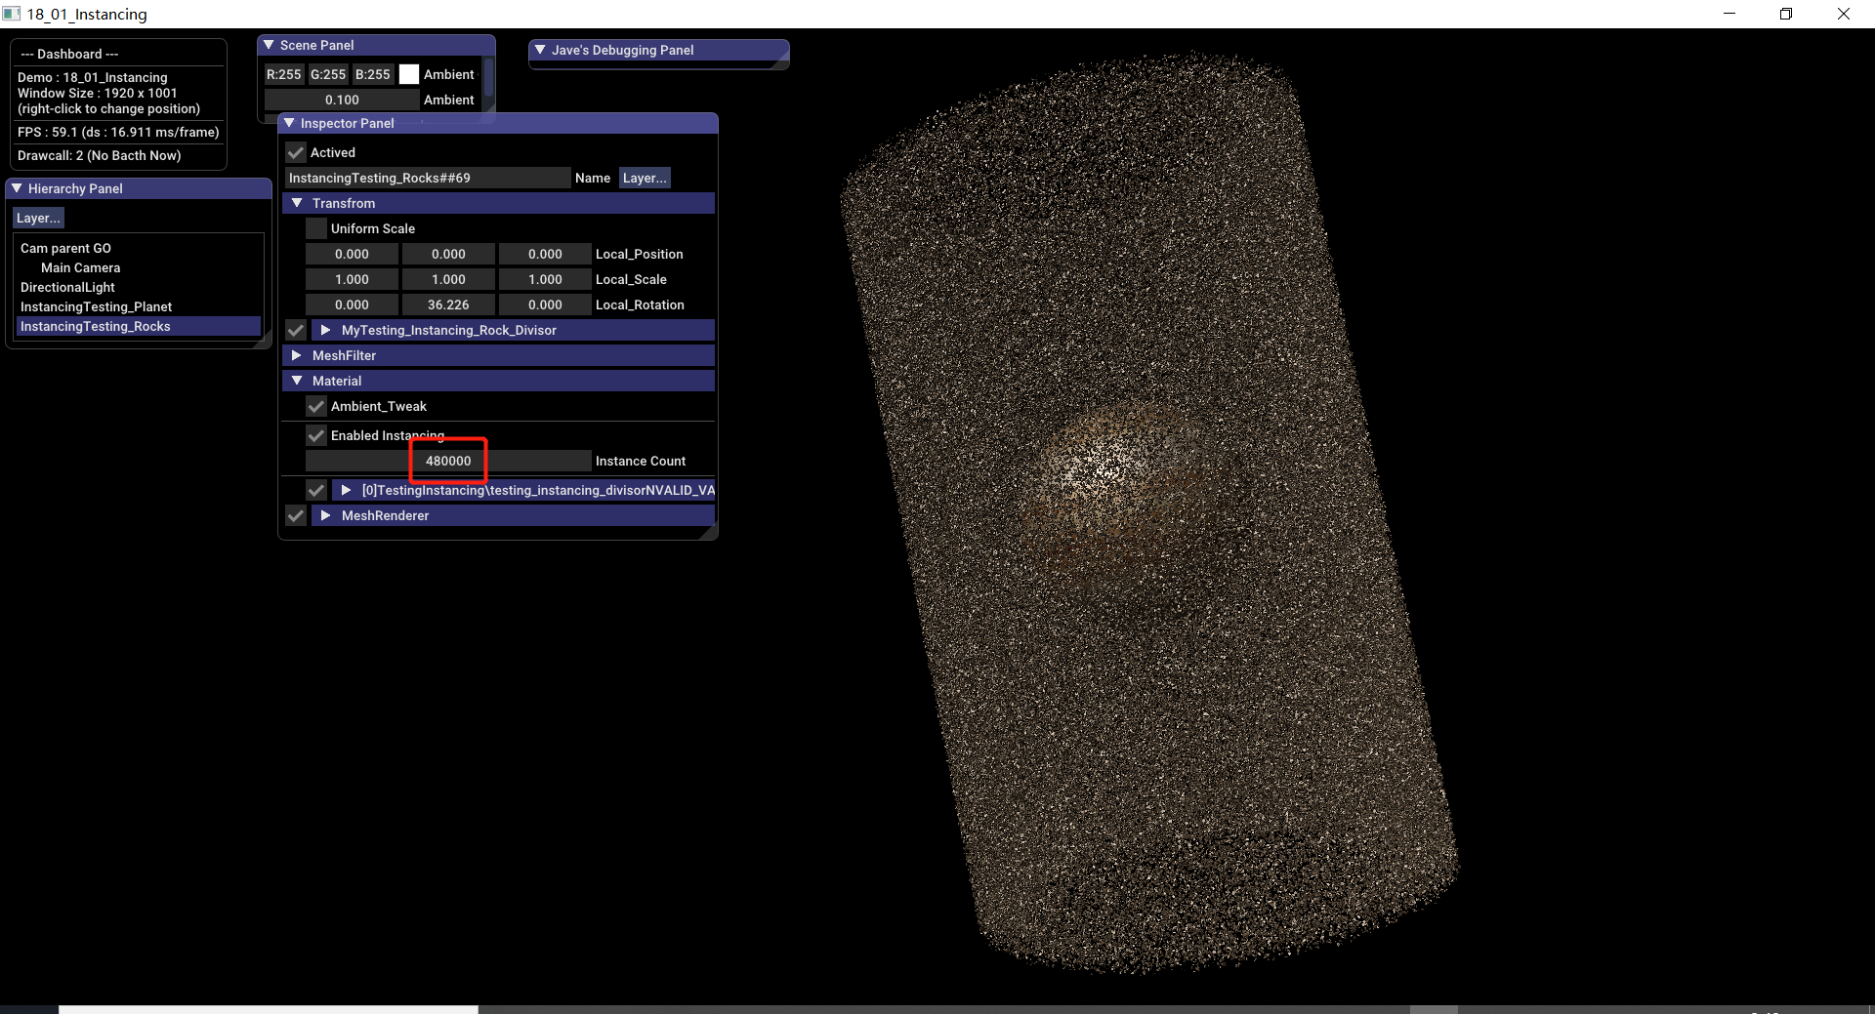Expand the testing_instancing_divisor shader entry
The height and width of the screenshot is (1014, 1875).
click(346, 490)
